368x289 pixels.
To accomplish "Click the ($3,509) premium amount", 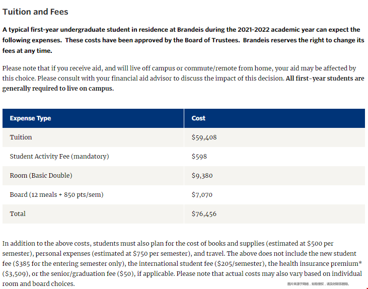I will (15, 274).
